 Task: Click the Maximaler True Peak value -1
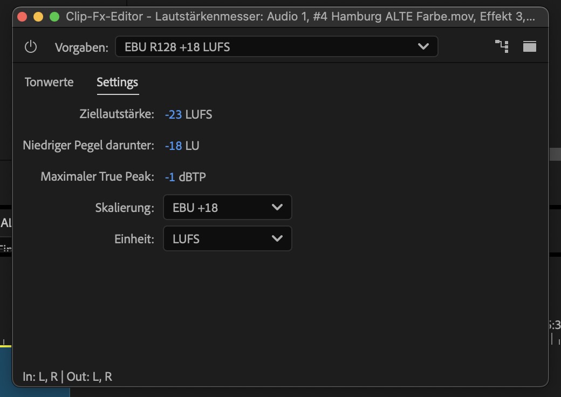(x=170, y=177)
